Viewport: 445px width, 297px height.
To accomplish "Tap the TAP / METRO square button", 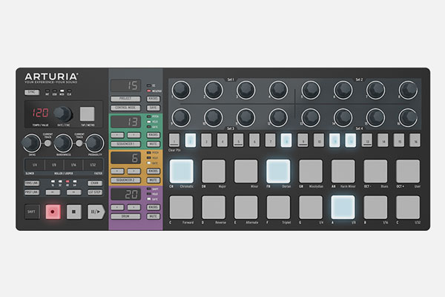I will (x=87, y=114).
